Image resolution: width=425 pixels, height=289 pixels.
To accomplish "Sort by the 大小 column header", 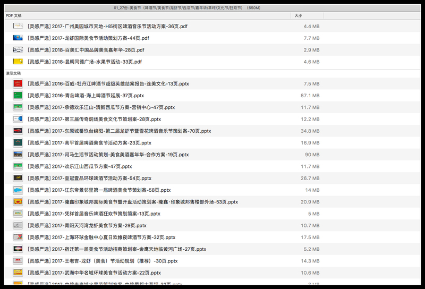I will [x=298, y=15].
